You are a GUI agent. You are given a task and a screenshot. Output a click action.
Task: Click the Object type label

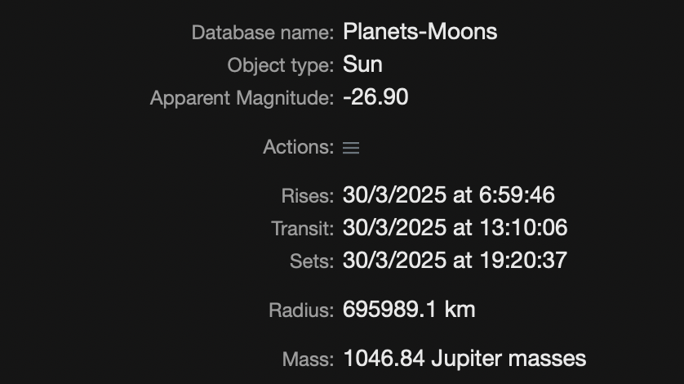point(280,65)
